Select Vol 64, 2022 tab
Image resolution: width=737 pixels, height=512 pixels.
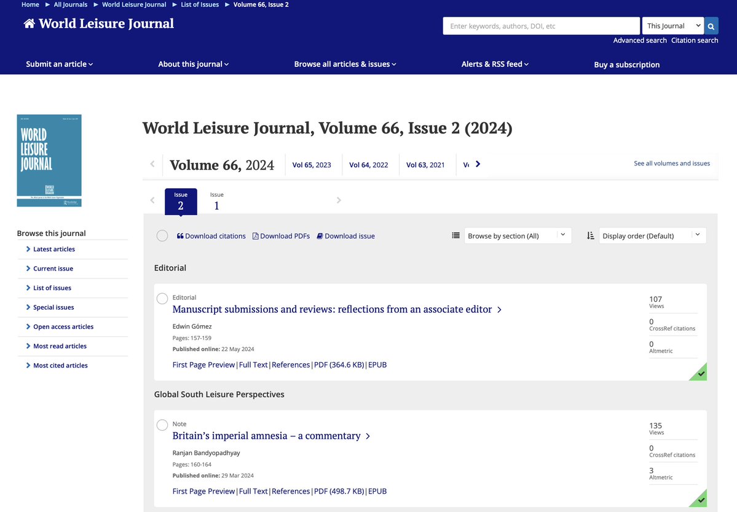tap(369, 165)
